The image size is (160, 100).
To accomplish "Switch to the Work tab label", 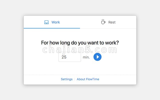I will point(55,22).
